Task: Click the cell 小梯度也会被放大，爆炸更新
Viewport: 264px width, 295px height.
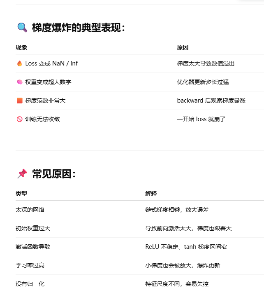Action: (183, 265)
